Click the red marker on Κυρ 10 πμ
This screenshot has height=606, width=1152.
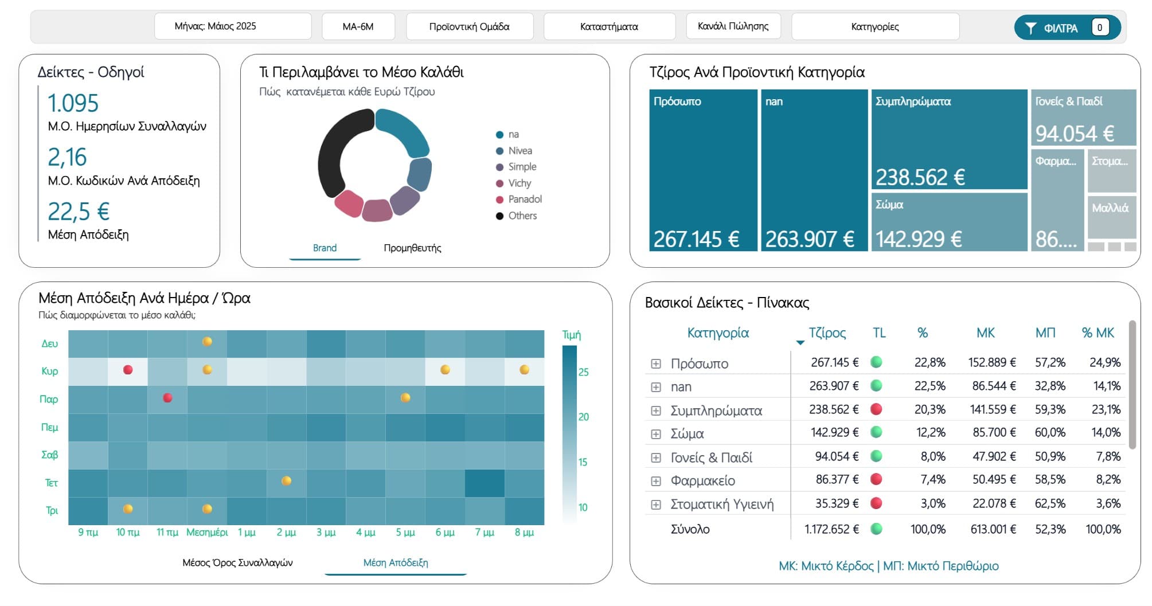(128, 370)
